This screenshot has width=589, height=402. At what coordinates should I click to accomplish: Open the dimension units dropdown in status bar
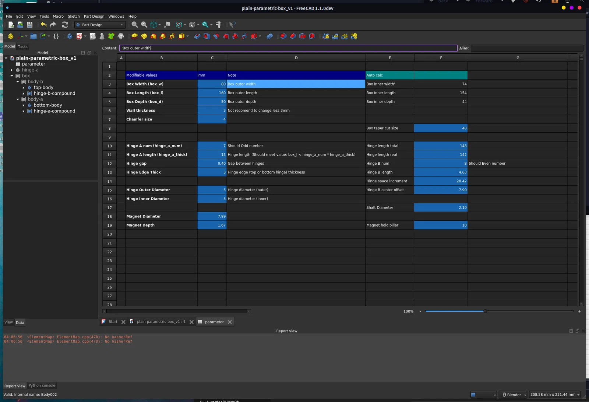coord(555,395)
